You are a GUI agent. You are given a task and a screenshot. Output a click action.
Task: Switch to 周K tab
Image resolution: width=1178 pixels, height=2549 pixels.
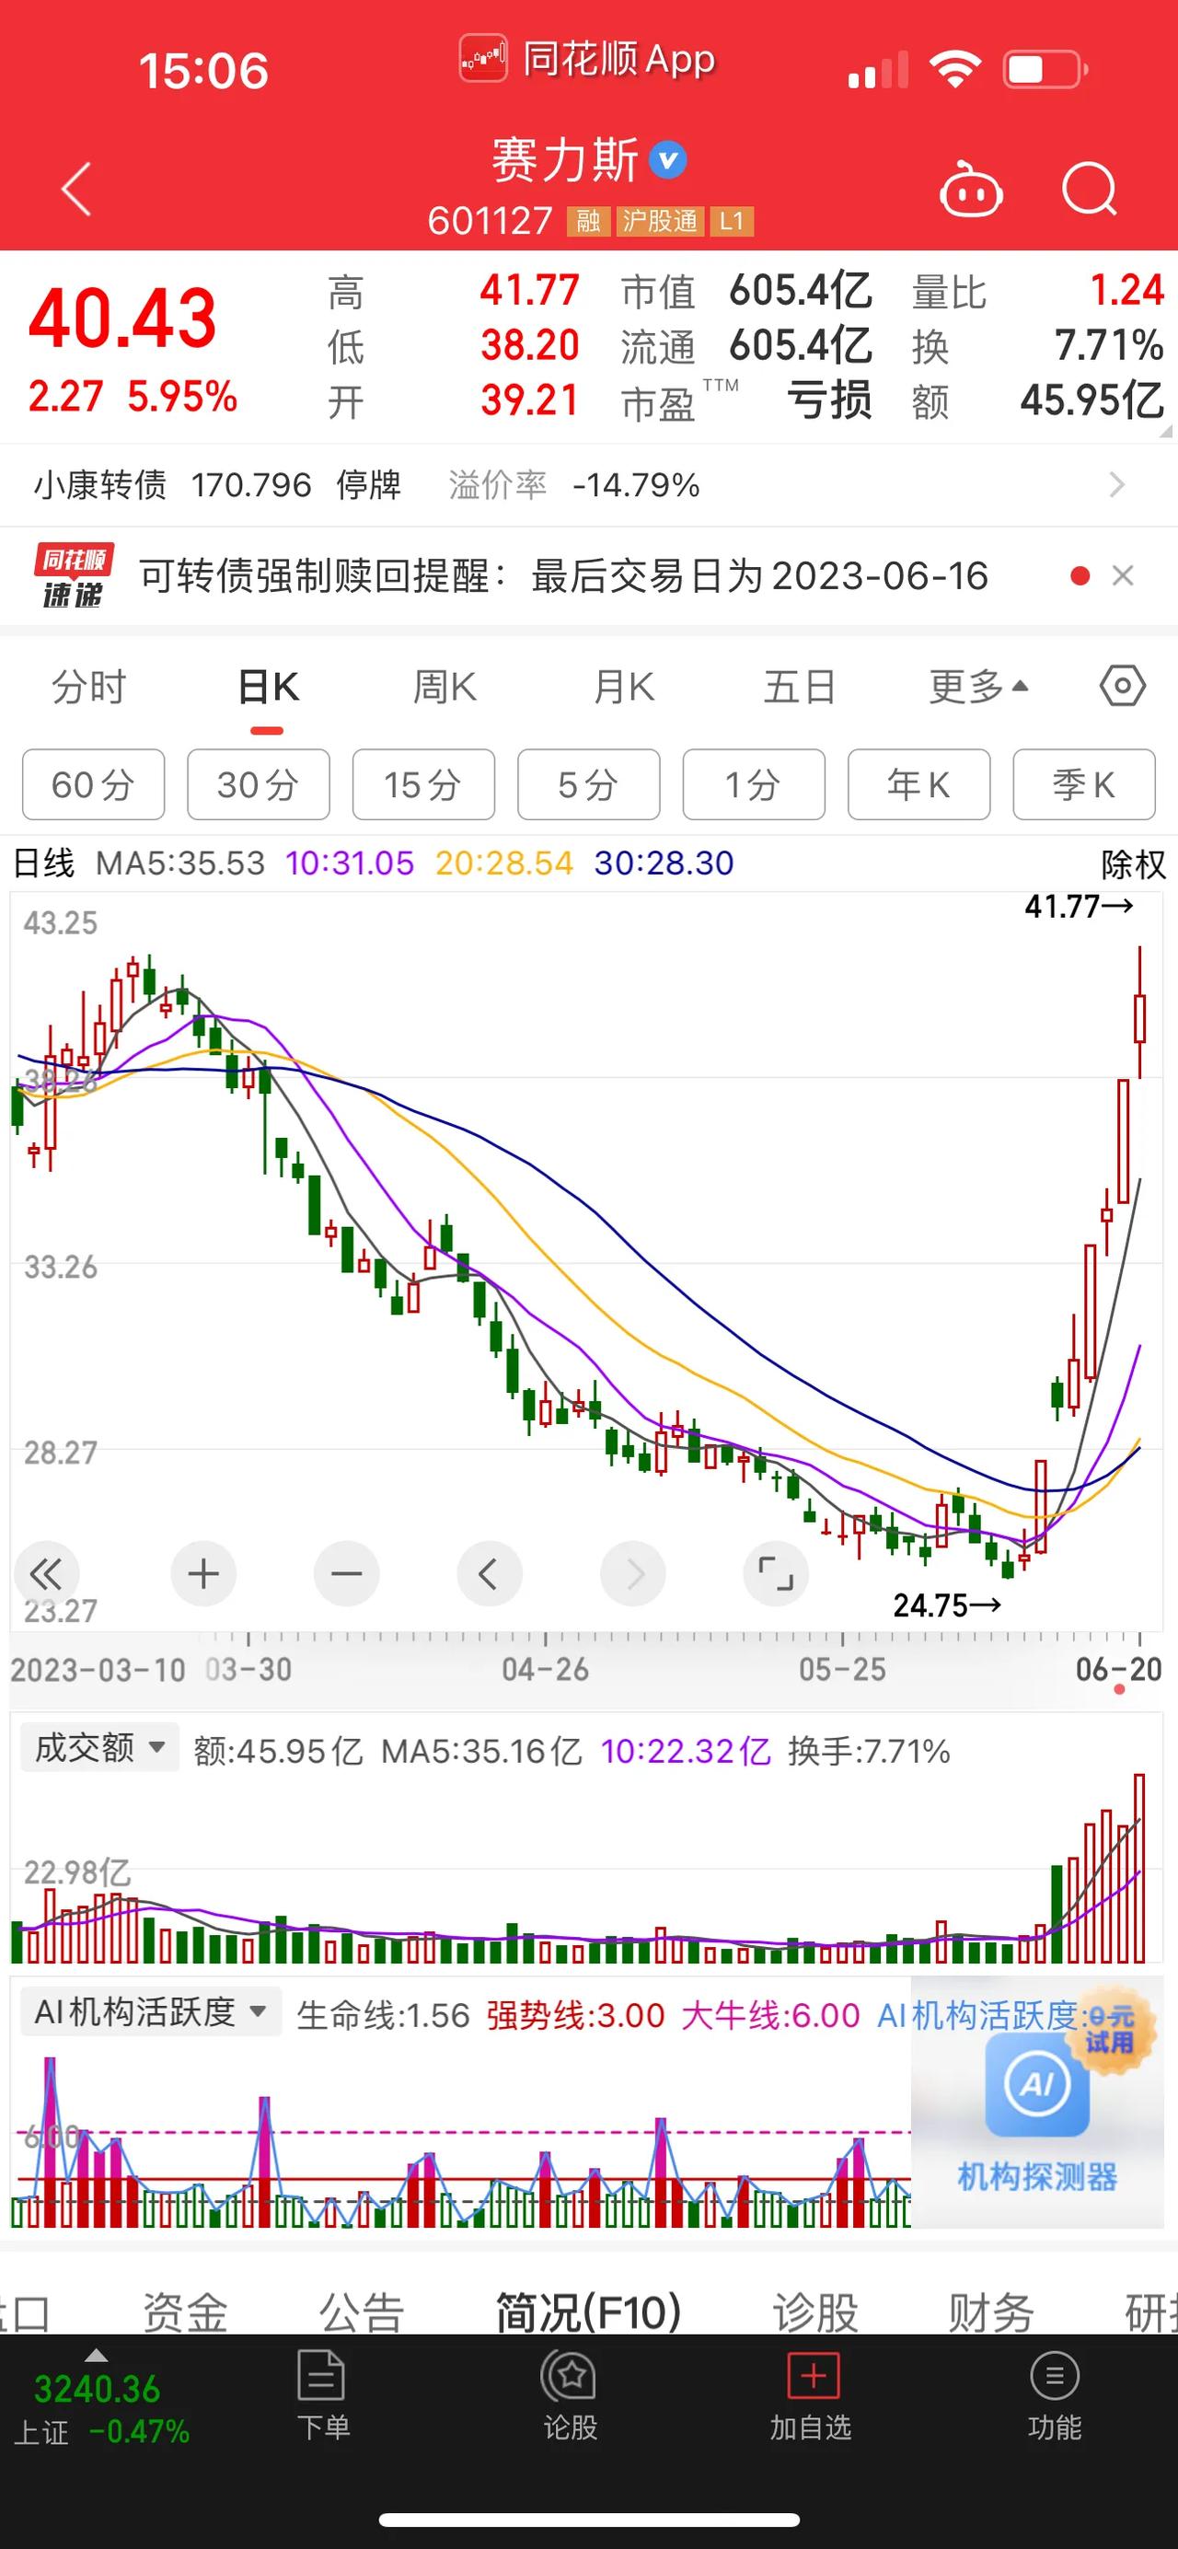tap(445, 686)
